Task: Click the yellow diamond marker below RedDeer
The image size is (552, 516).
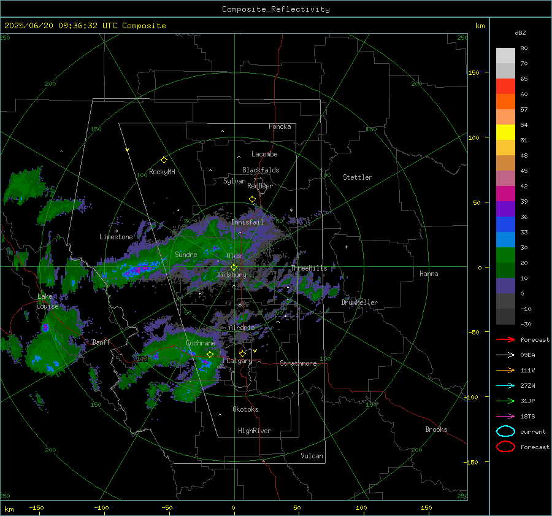Action: 252,199
